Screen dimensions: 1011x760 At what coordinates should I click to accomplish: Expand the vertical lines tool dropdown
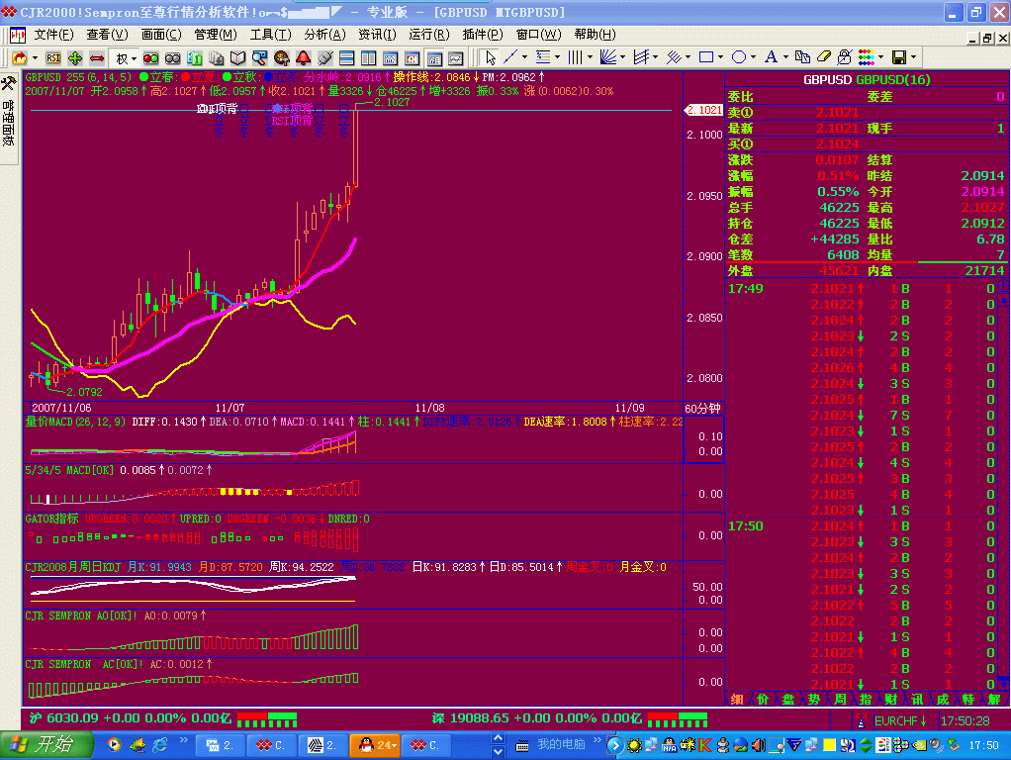590,58
